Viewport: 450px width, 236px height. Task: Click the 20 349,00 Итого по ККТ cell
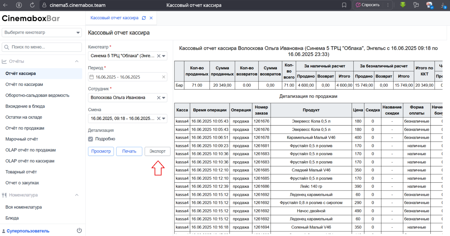(424, 85)
